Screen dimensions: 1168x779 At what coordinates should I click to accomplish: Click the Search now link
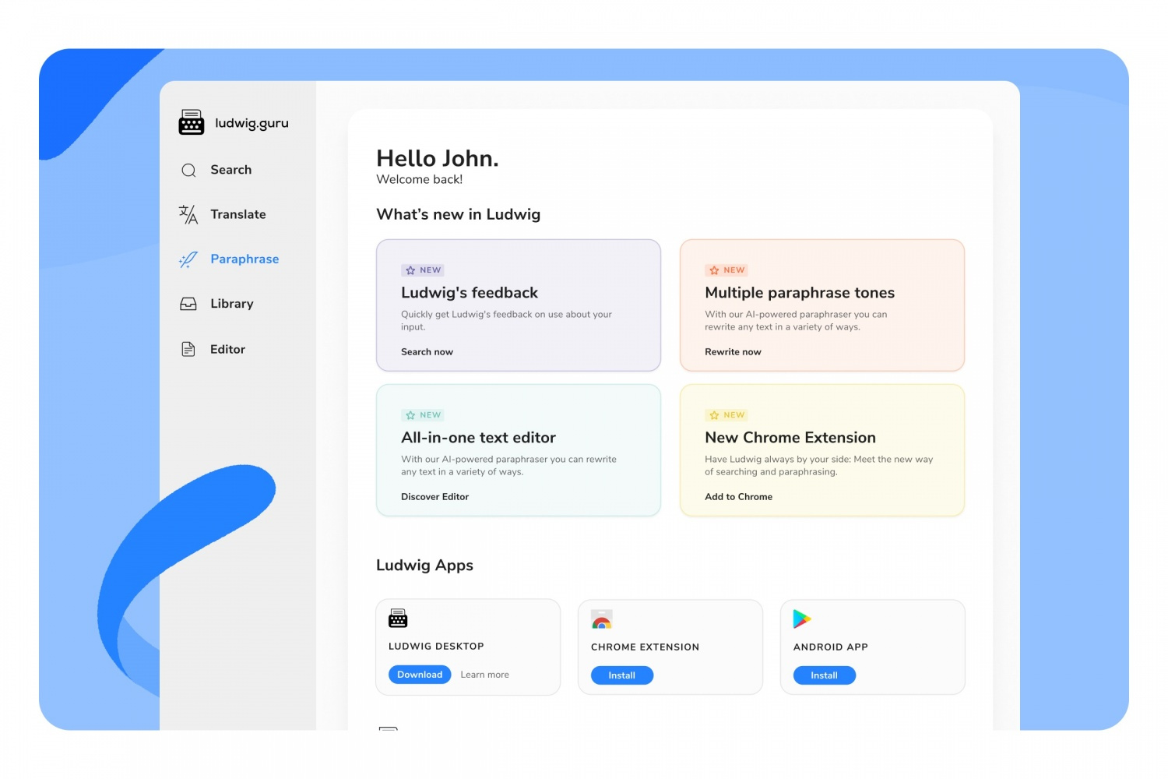[x=427, y=352]
